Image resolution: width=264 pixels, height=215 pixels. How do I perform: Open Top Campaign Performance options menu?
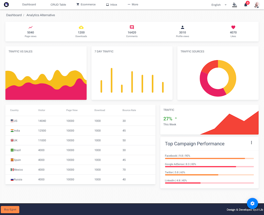click(x=251, y=143)
